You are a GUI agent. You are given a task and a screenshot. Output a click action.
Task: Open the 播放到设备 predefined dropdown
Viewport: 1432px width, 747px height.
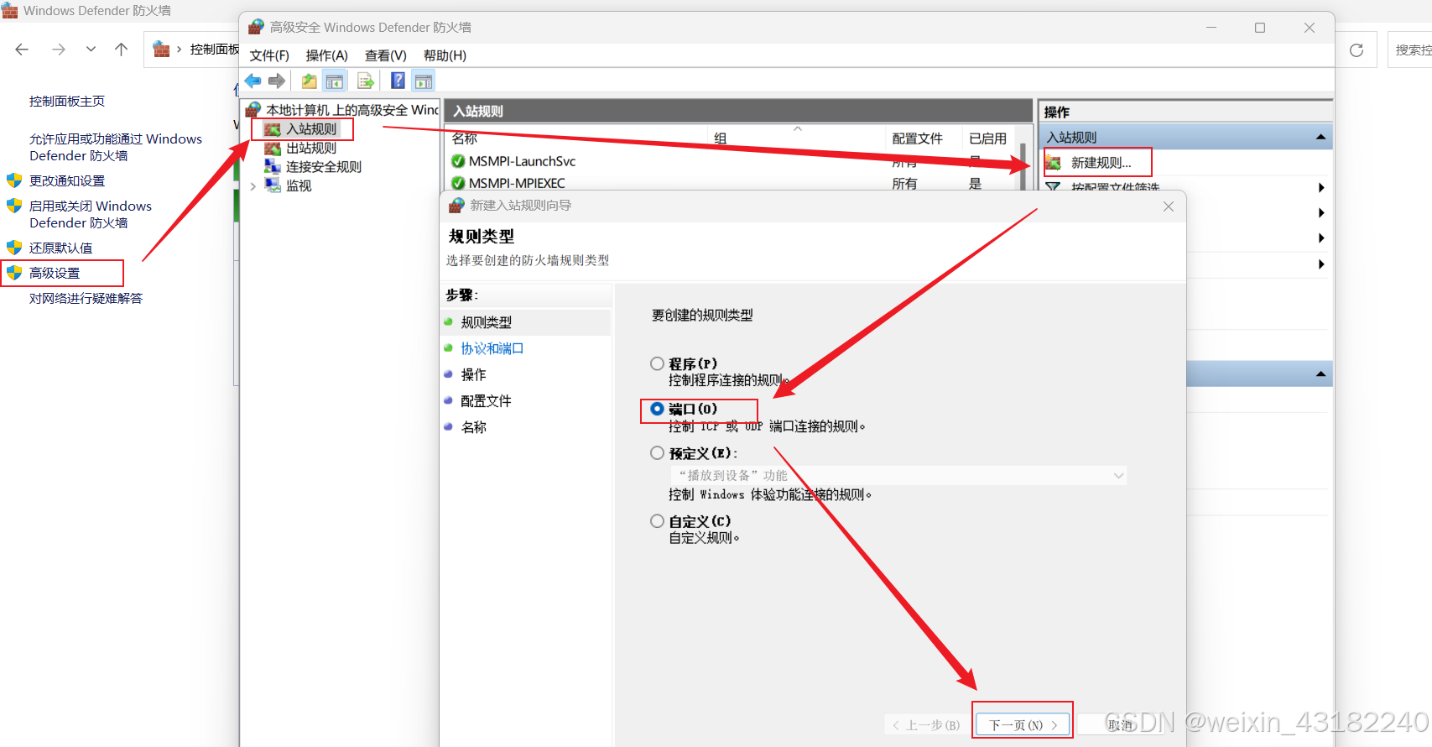point(898,475)
